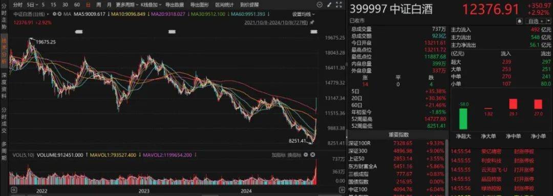Open the 多周期 sidebar tab

click(4, 151)
